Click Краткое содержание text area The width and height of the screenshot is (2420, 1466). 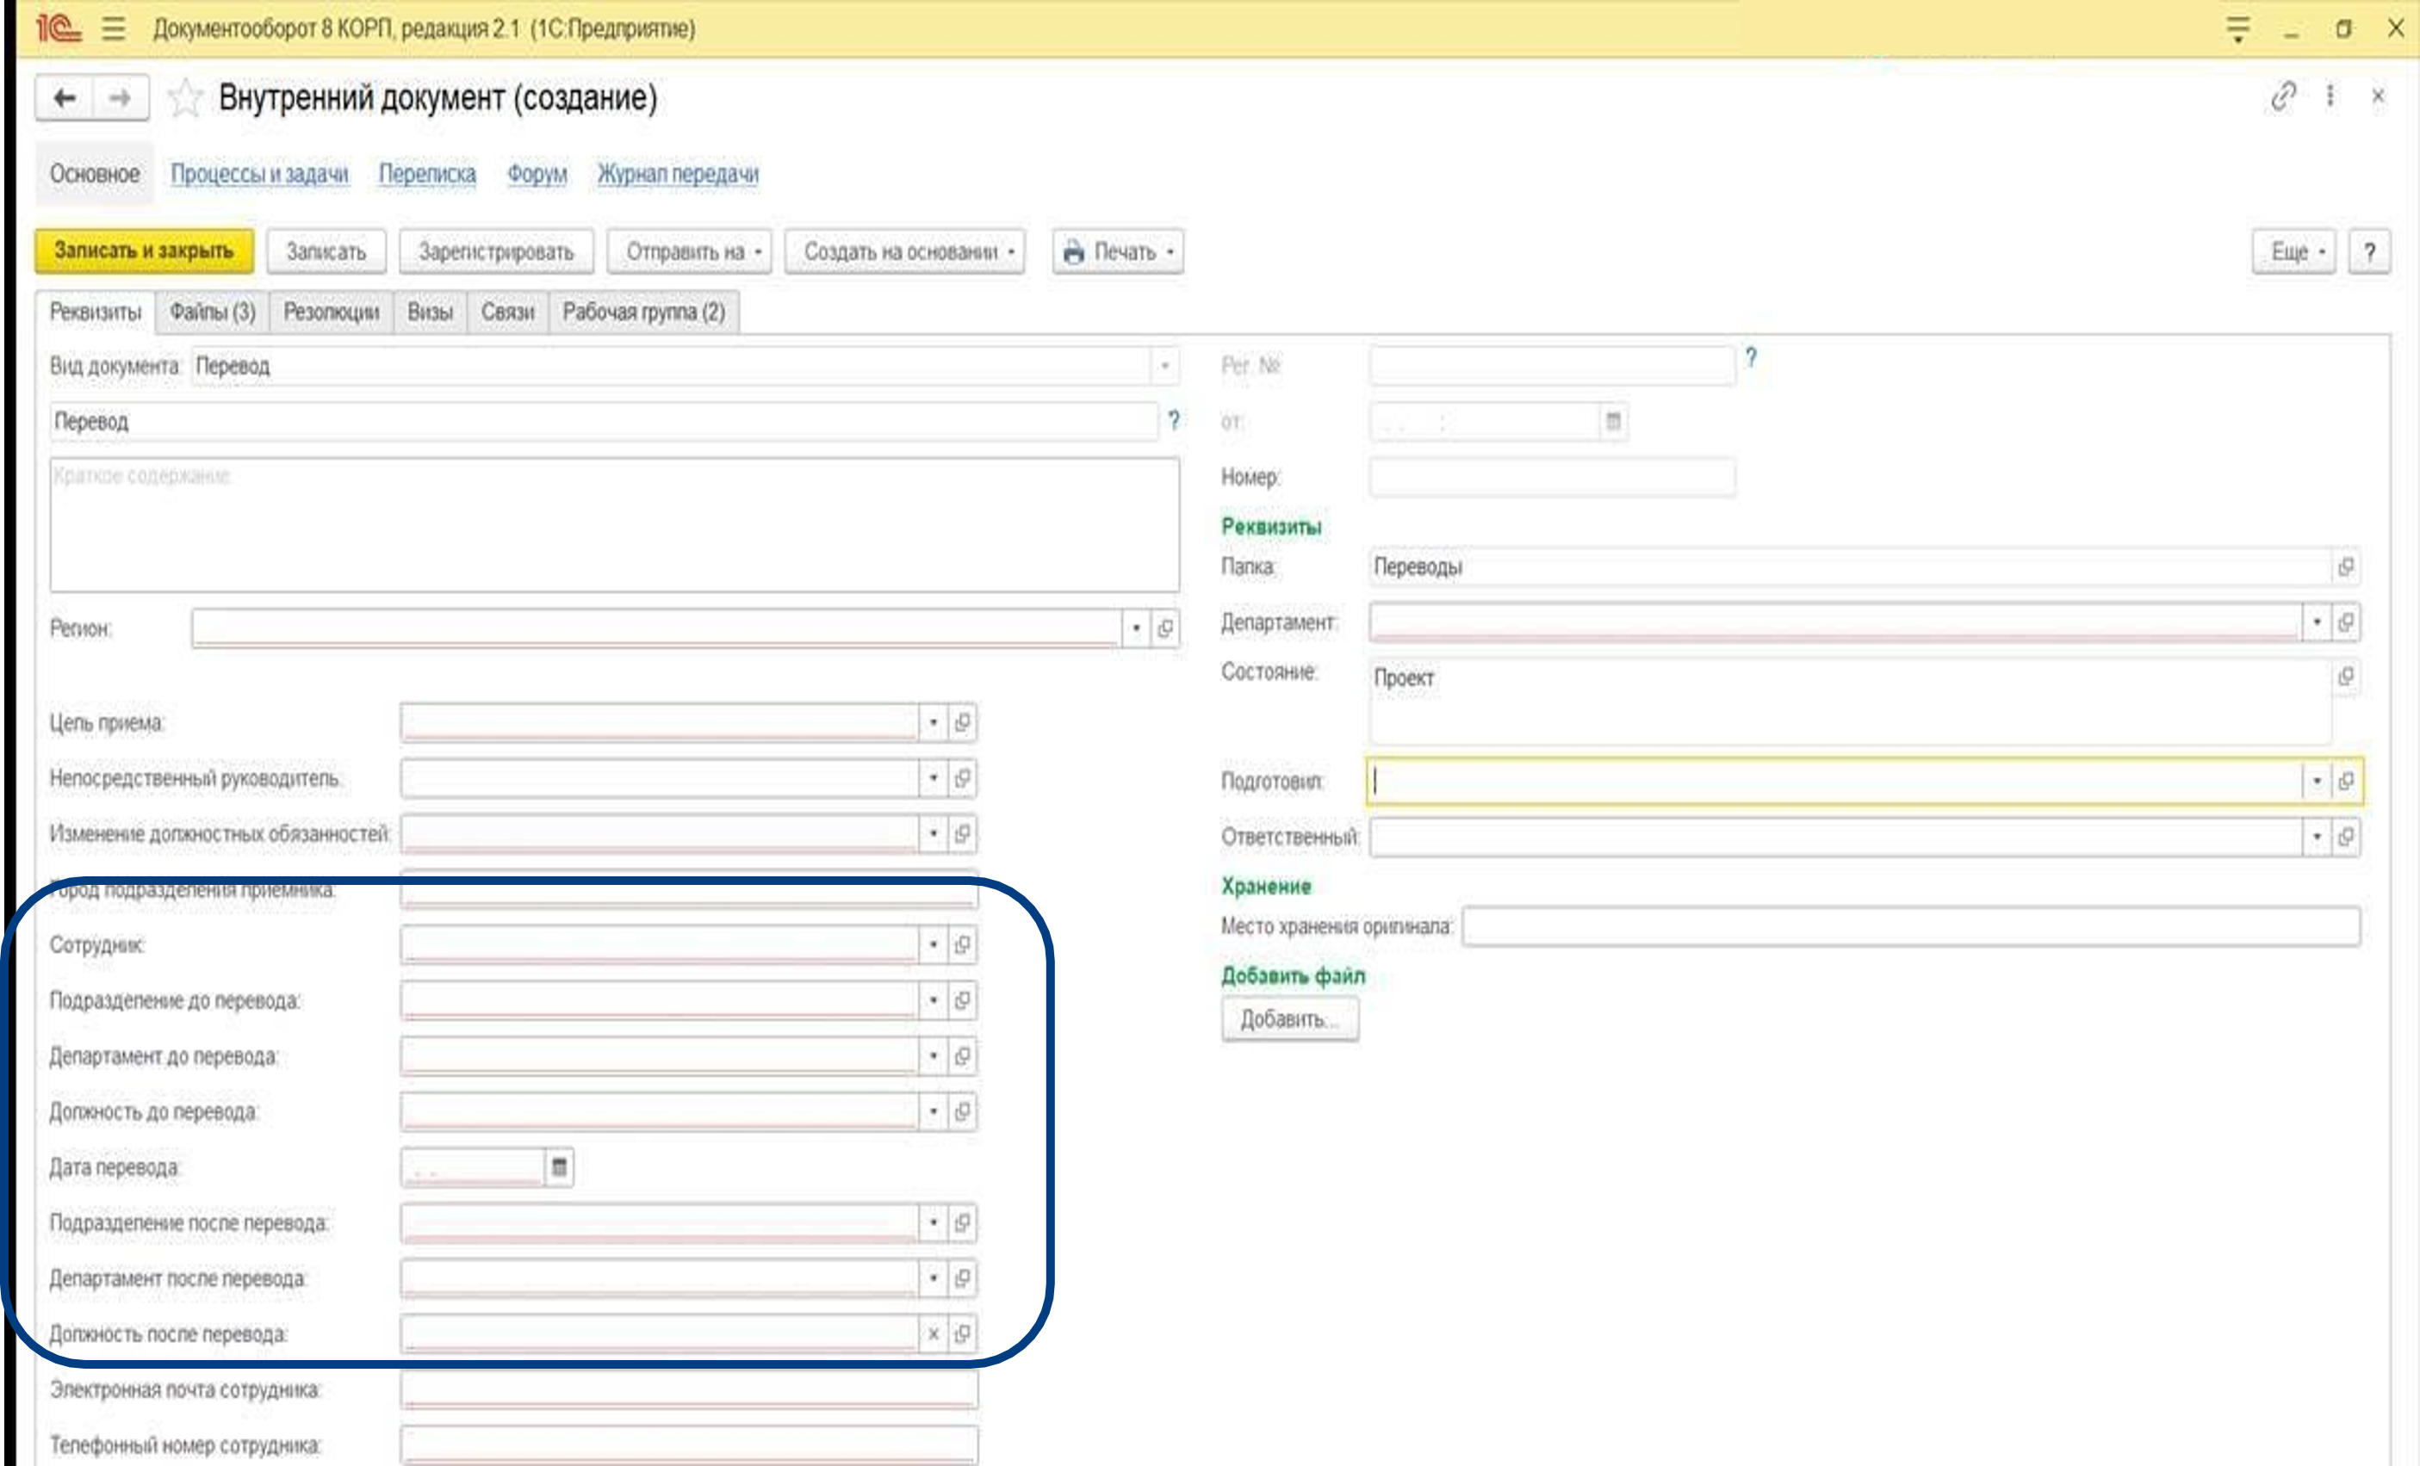615,524
